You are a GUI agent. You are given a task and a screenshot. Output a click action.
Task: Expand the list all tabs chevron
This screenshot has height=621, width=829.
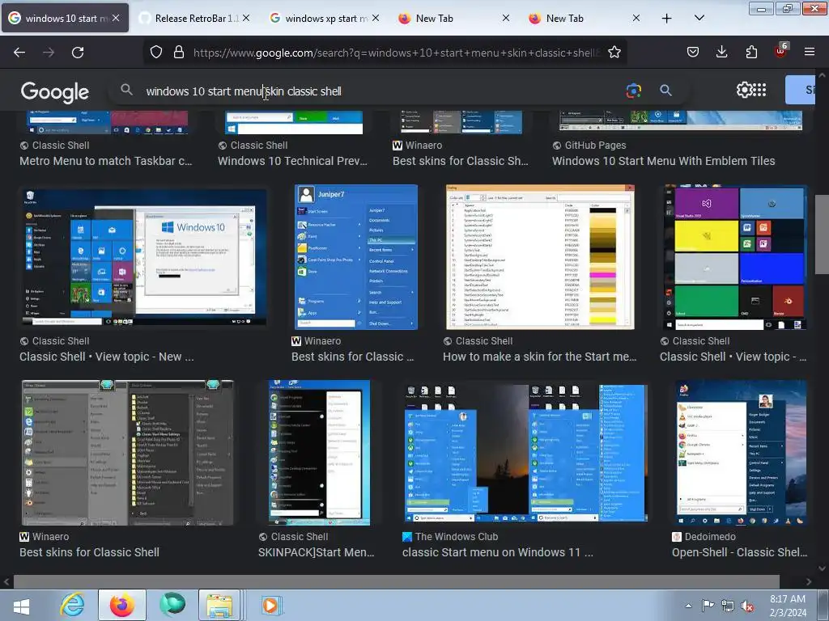tap(699, 18)
